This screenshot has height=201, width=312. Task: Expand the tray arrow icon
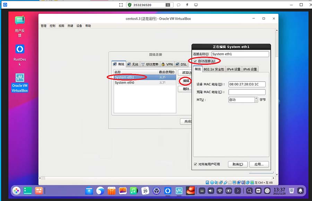point(237,191)
